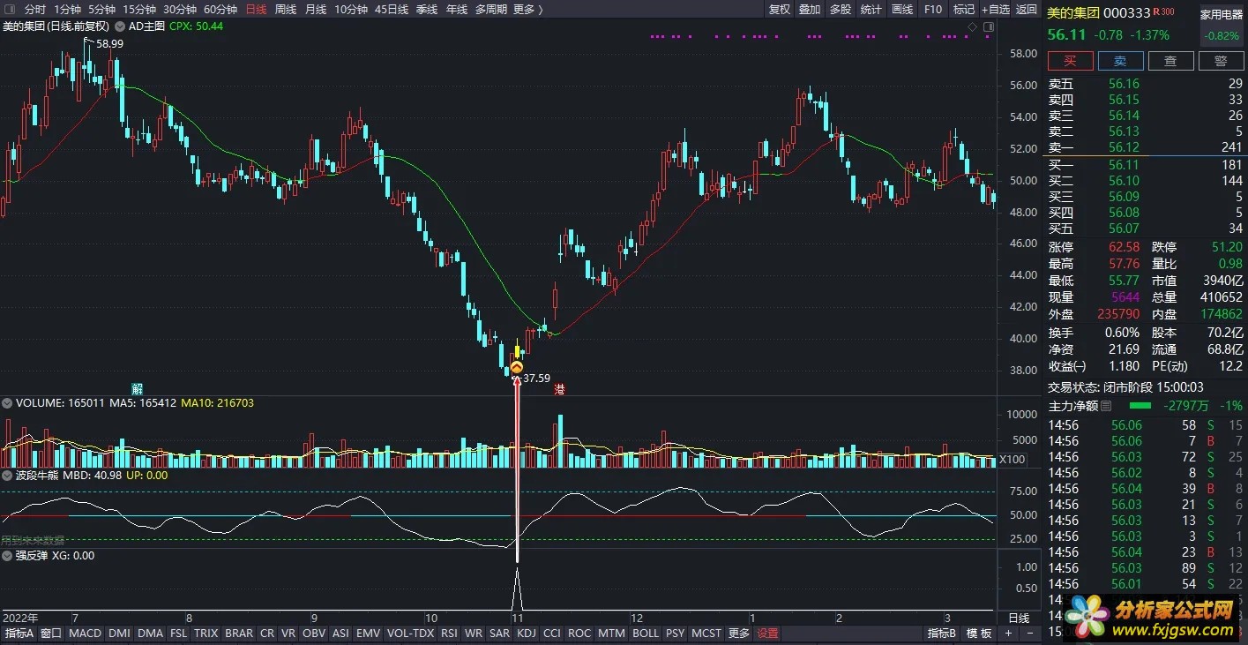The height and width of the screenshot is (645, 1248).
Task: Select the 多周期 multi-period view
Action: click(x=490, y=9)
